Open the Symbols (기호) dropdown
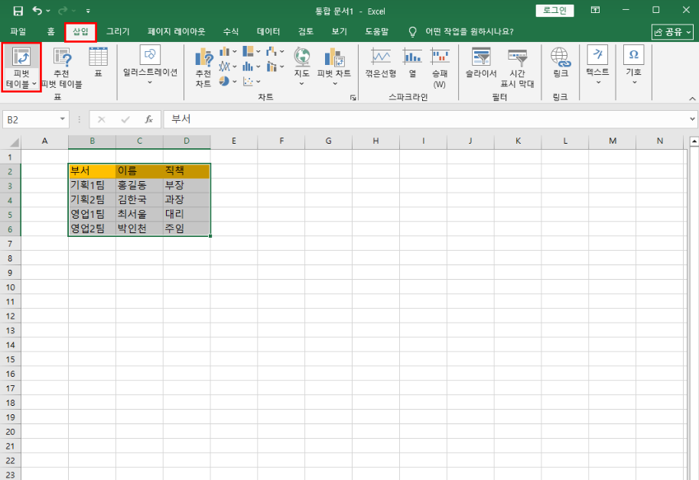Image resolution: width=699 pixels, height=480 pixels. coord(633,64)
